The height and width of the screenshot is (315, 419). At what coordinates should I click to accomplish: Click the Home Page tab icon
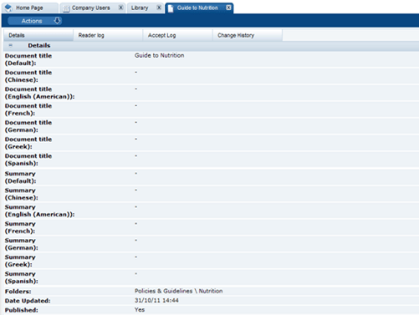click(x=8, y=8)
